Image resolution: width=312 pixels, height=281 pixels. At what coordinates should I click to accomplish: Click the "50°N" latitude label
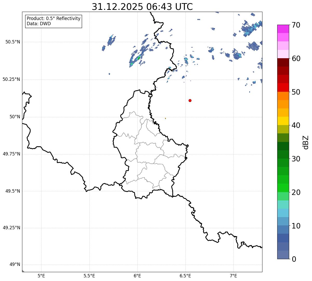15,117
